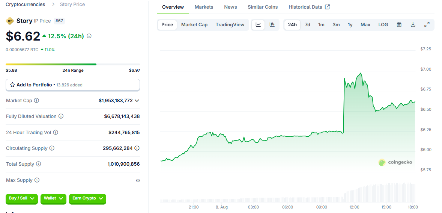Switch to line chart view icon
Screen dimensions: 442x213
(258, 24)
